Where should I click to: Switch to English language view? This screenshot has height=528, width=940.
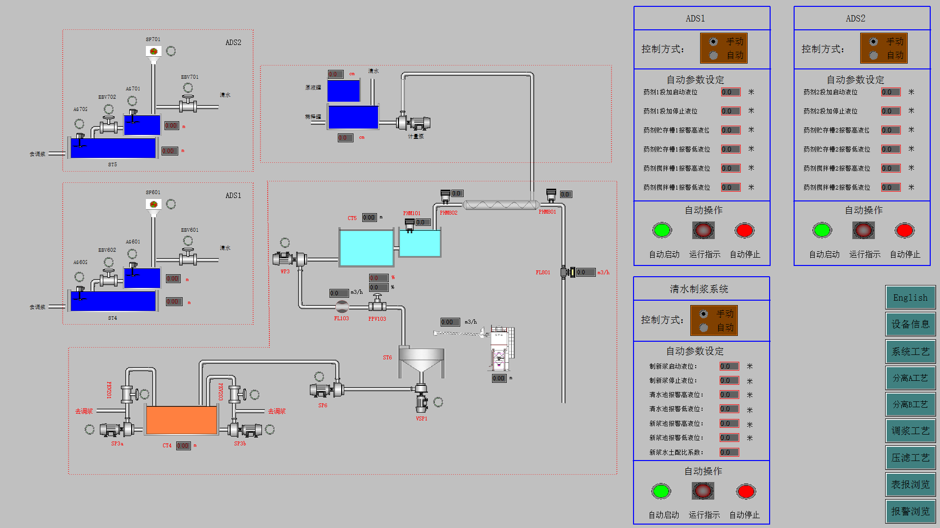pos(909,297)
